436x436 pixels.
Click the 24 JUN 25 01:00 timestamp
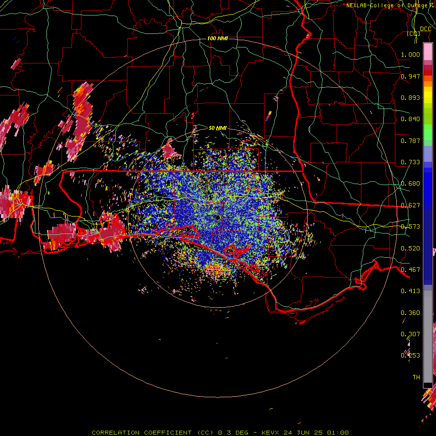(x=316, y=433)
